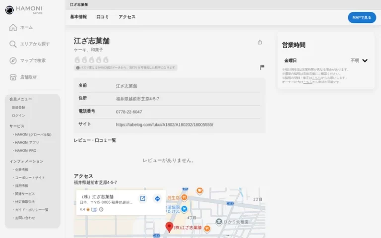Open HAMONI アプリ link
This screenshot has height=238, width=381.
27,143
